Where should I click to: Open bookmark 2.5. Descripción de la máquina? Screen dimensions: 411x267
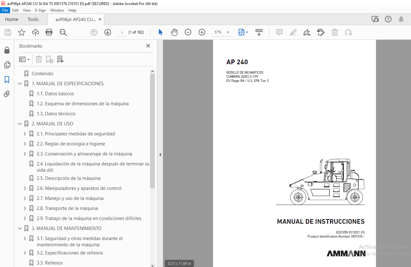[x=68, y=178]
